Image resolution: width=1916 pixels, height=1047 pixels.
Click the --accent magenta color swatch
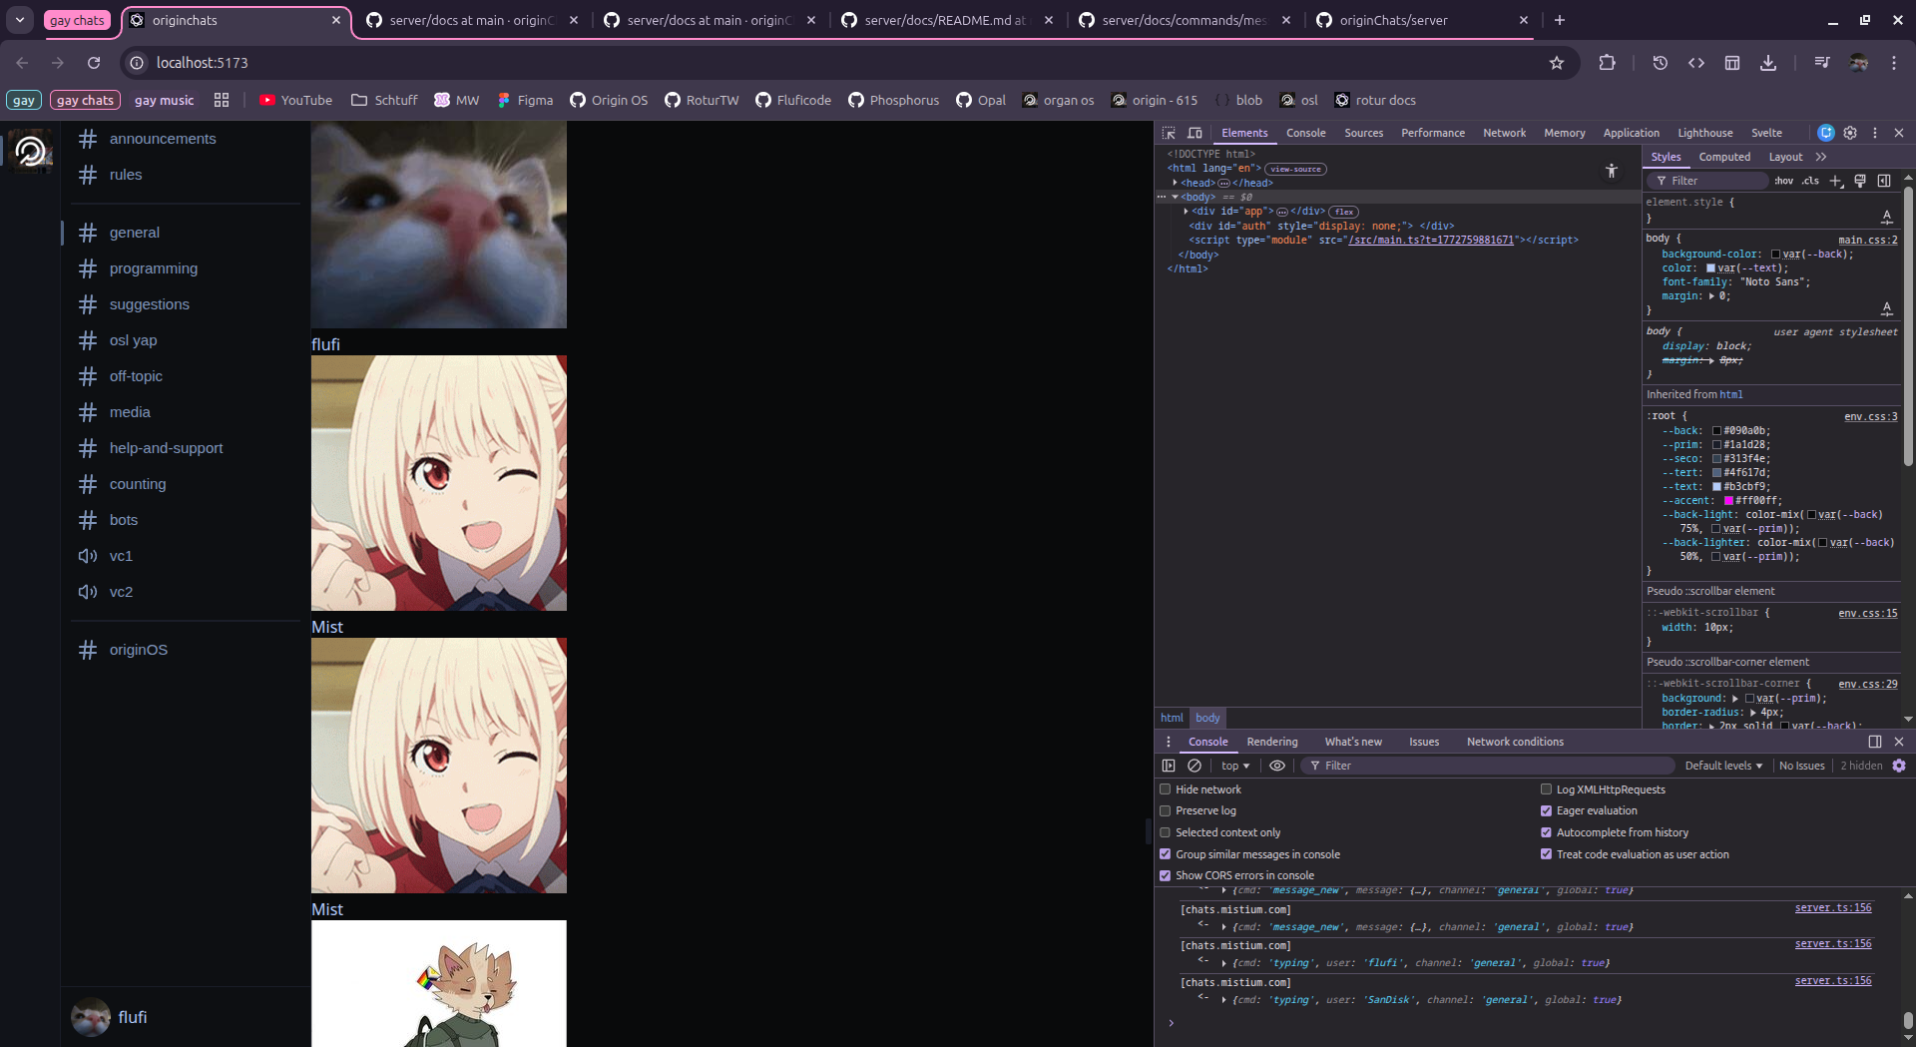tap(1729, 501)
